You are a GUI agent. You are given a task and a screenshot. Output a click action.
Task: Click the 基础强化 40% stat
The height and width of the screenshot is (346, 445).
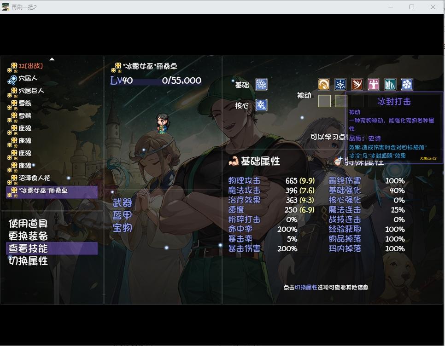point(367,190)
